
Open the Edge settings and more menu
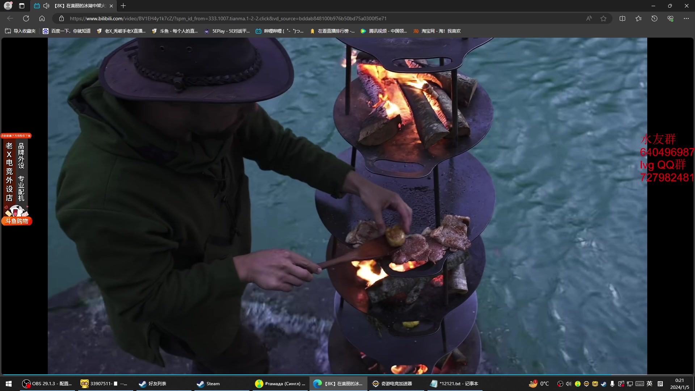[686, 18]
